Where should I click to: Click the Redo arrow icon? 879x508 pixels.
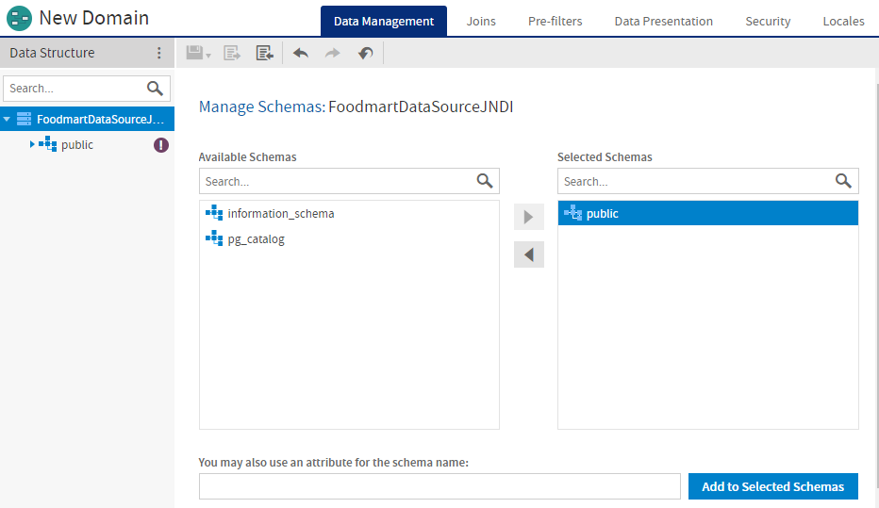pyautogui.click(x=333, y=53)
